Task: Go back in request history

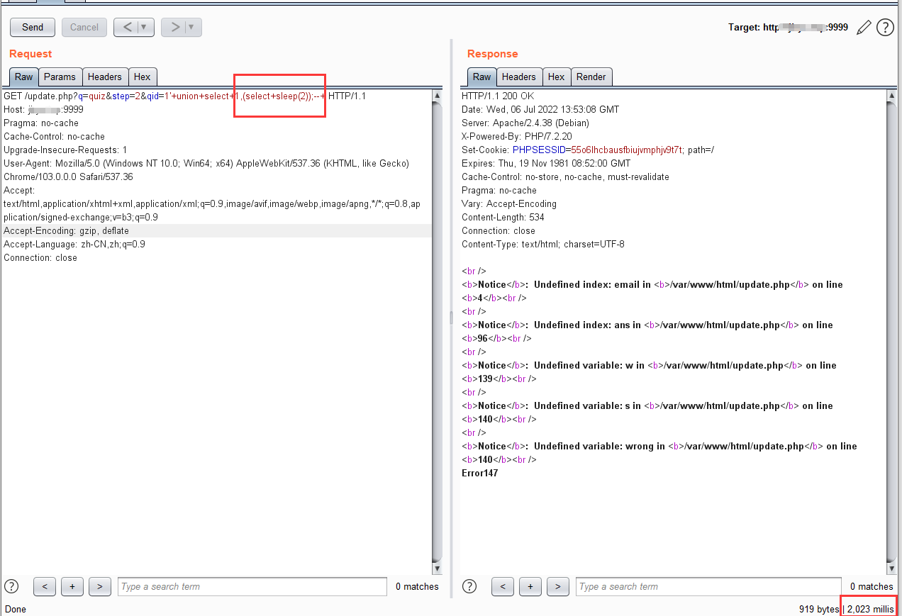Action: pyautogui.click(x=127, y=27)
